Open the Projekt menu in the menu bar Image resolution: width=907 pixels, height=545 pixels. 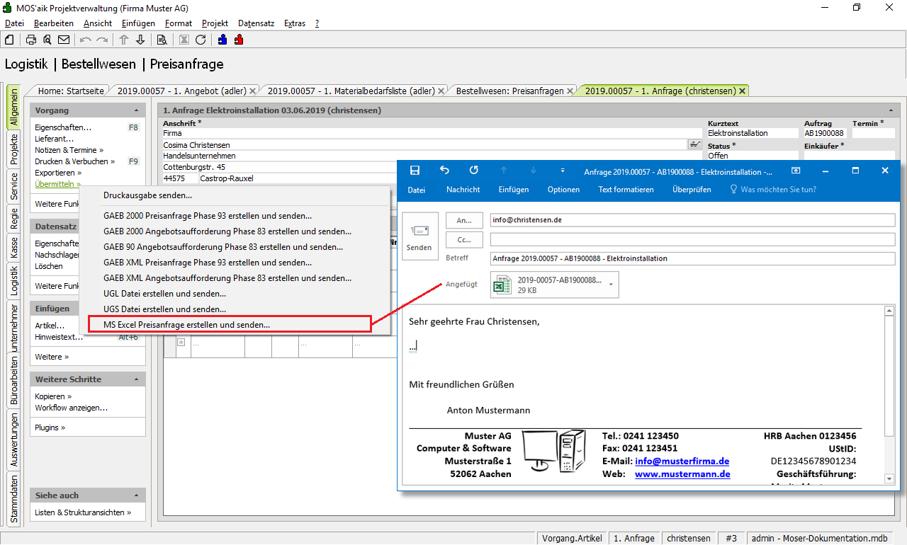[x=215, y=23]
